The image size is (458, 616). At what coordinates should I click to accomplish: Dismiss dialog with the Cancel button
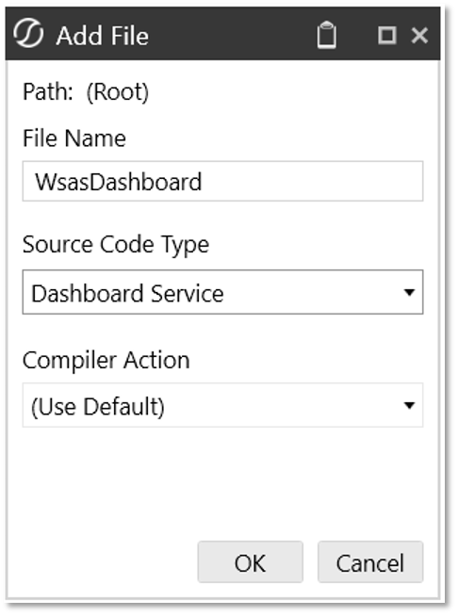tap(370, 561)
